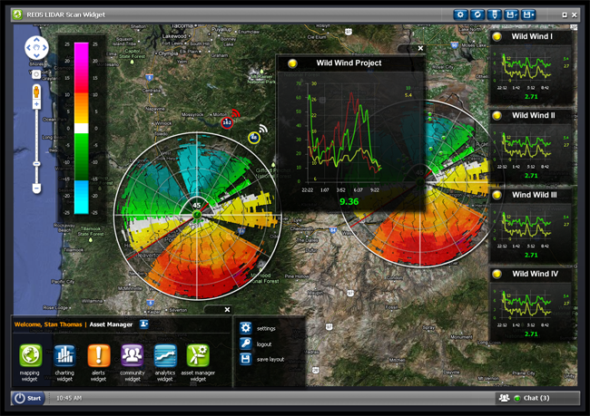Select the yellow-ringed blue map marker
Screen dimensions: 590x416
tap(254, 138)
